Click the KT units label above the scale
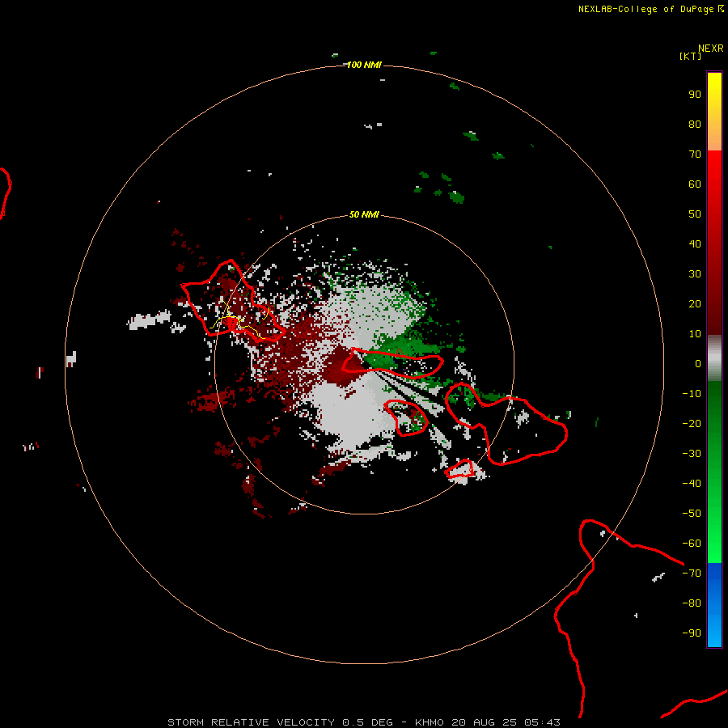 (690, 56)
